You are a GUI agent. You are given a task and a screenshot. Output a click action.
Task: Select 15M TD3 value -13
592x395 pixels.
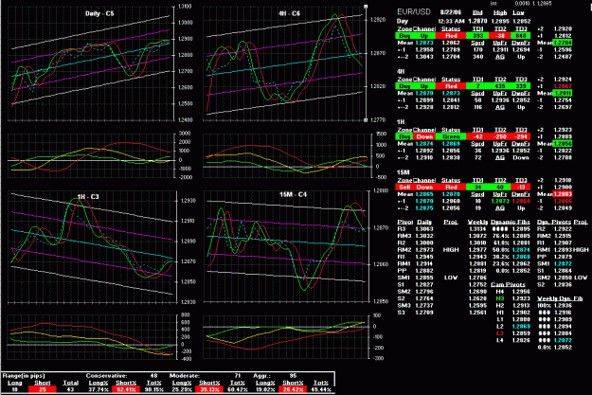click(521, 188)
